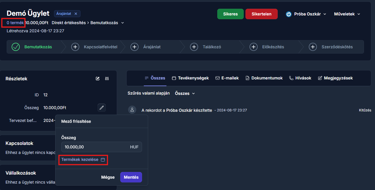Click the user icon in activity timeline

132,110
